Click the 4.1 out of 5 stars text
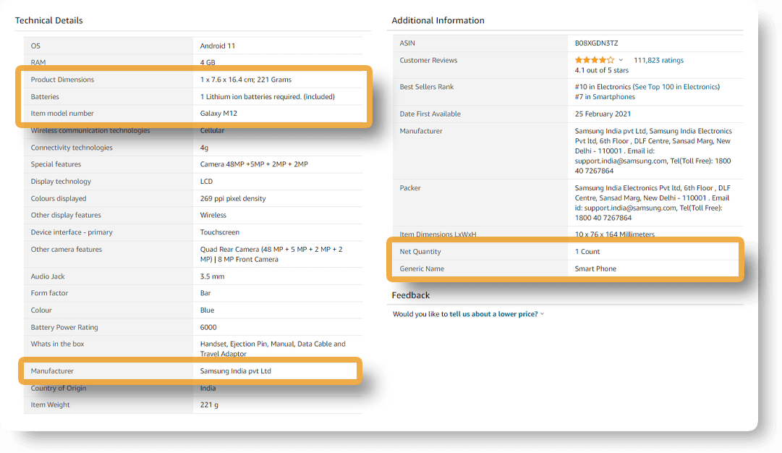This screenshot has width=782, height=453. tap(601, 70)
